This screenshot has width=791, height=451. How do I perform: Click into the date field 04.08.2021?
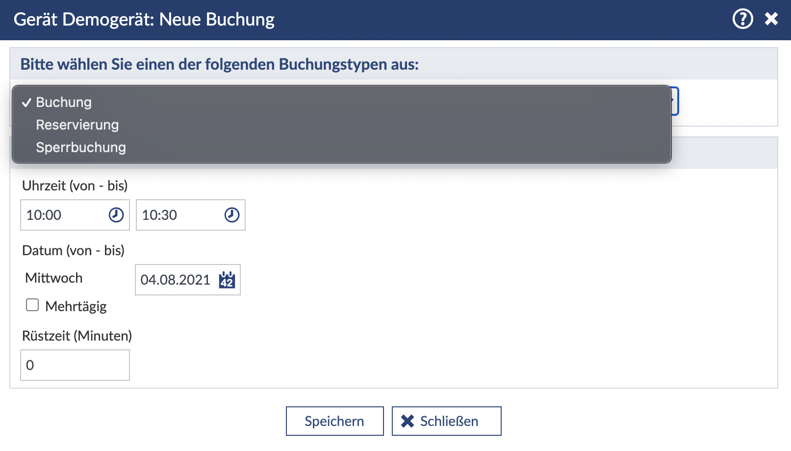(x=175, y=280)
